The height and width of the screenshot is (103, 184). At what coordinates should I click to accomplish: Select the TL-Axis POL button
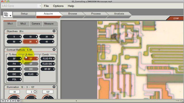[14, 80]
